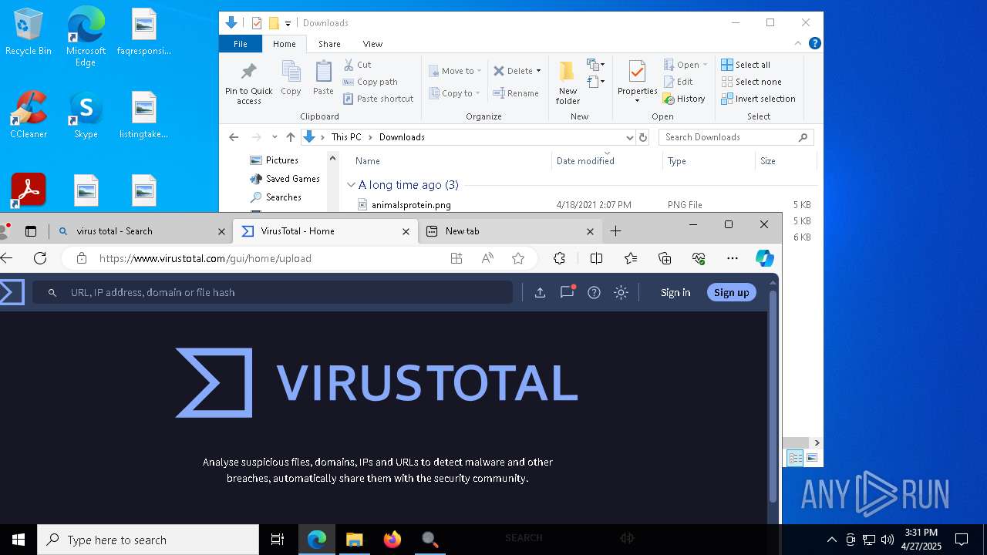Click the upload file icon in VirusTotal header
The width and height of the screenshot is (987, 555).
[540, 292]
